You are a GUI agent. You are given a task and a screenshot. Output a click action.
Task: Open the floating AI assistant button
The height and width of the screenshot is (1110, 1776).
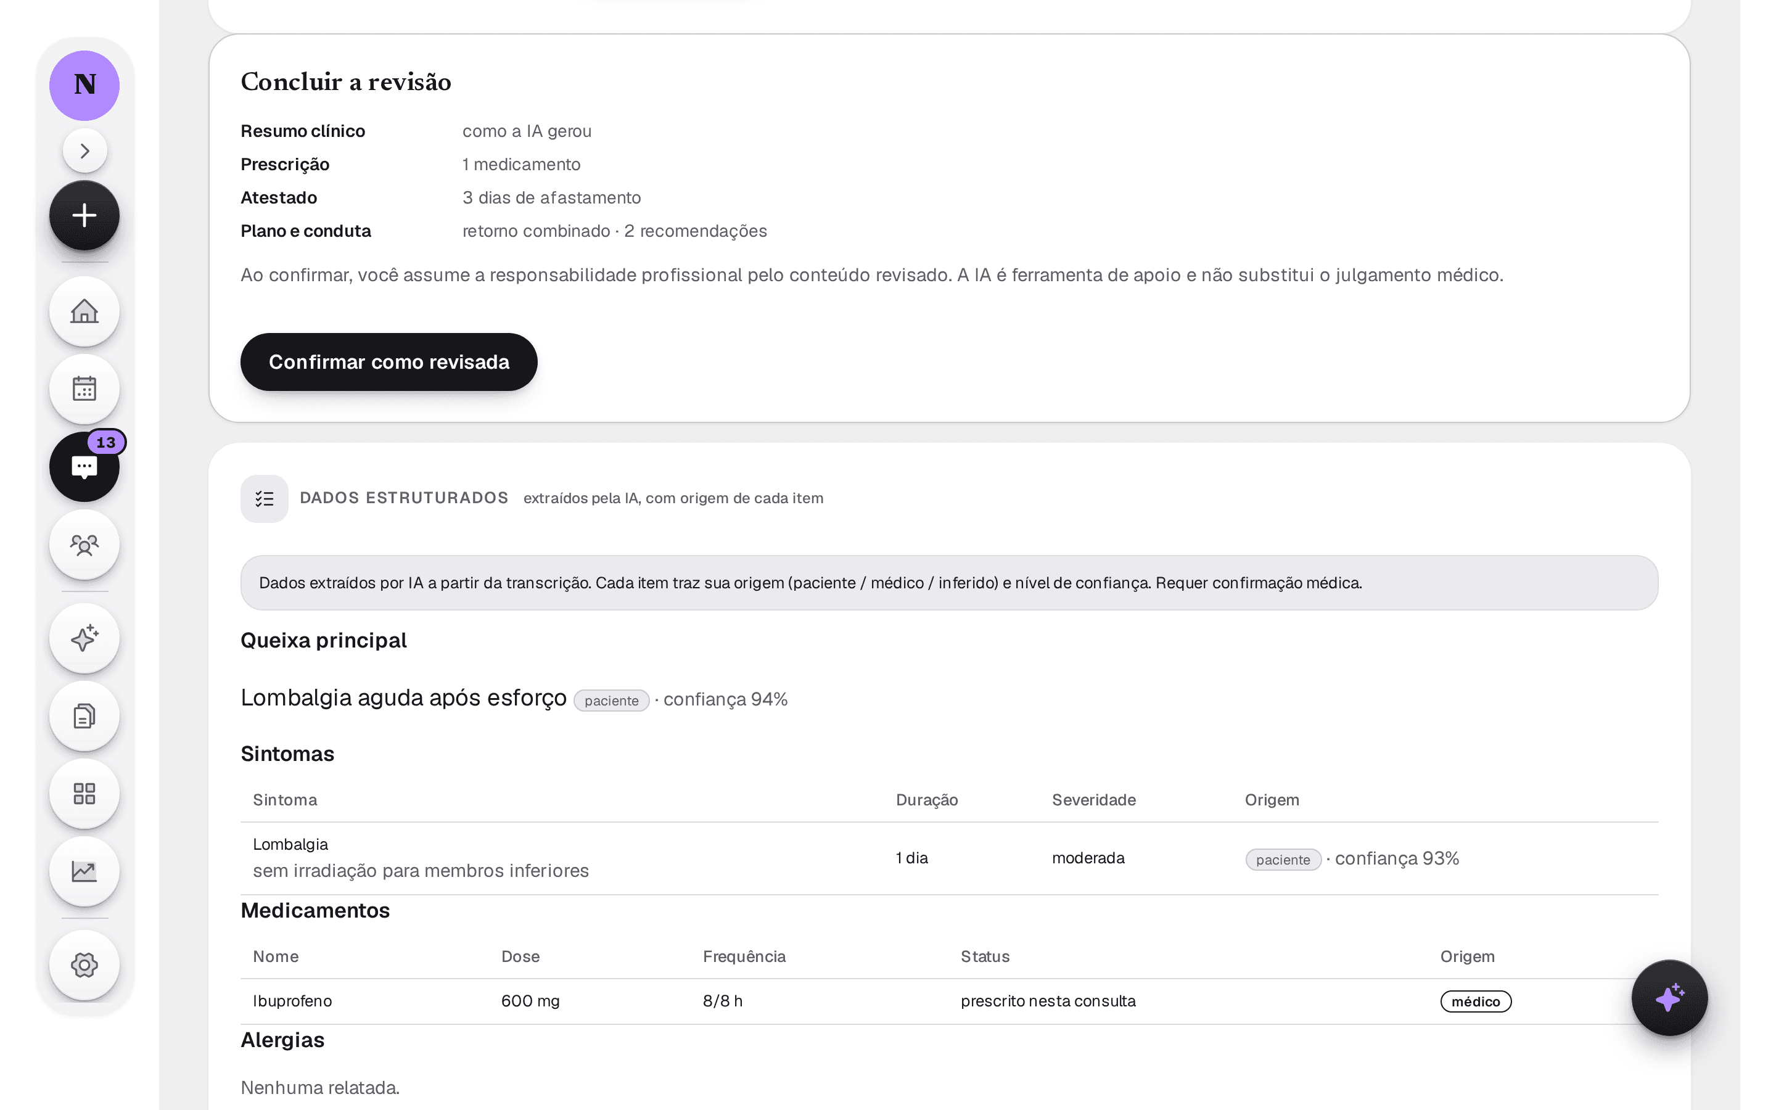click(1669, 998)
